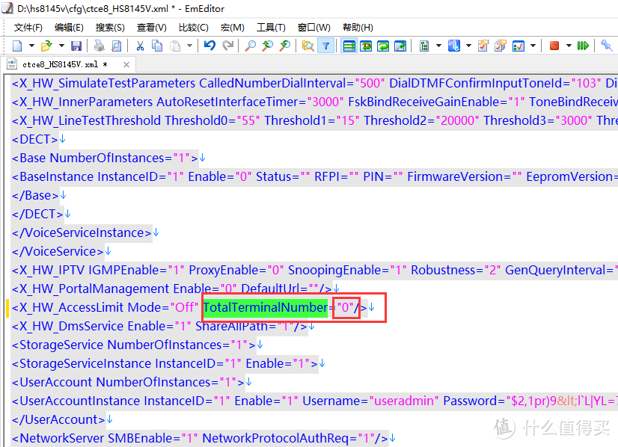The height and width of the screenshot is (447, 618).
Task: Click the magnifier with left green arrow
Action: [x=268, y=46]
